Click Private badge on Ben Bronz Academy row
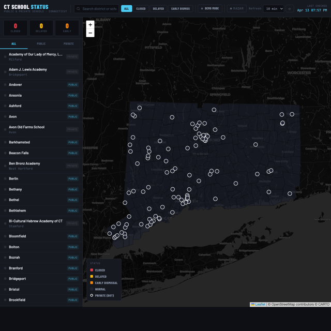The width and height of the screenshot is (331, 331). coord(72,165)
